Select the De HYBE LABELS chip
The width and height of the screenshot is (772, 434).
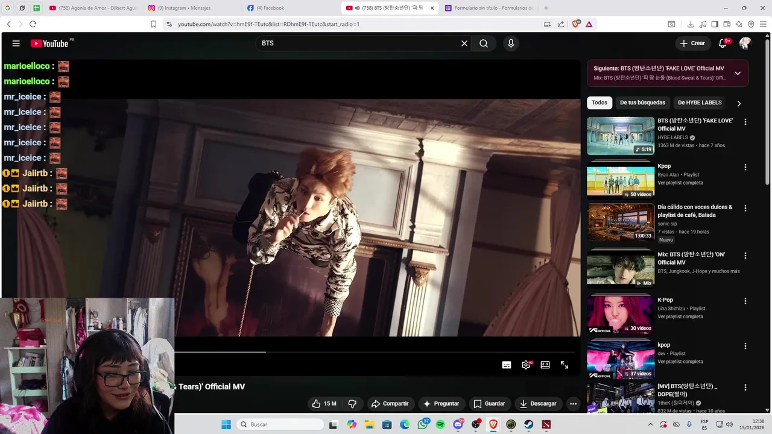click(700, 102)
